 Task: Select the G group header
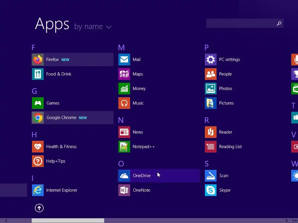point(34,91)
